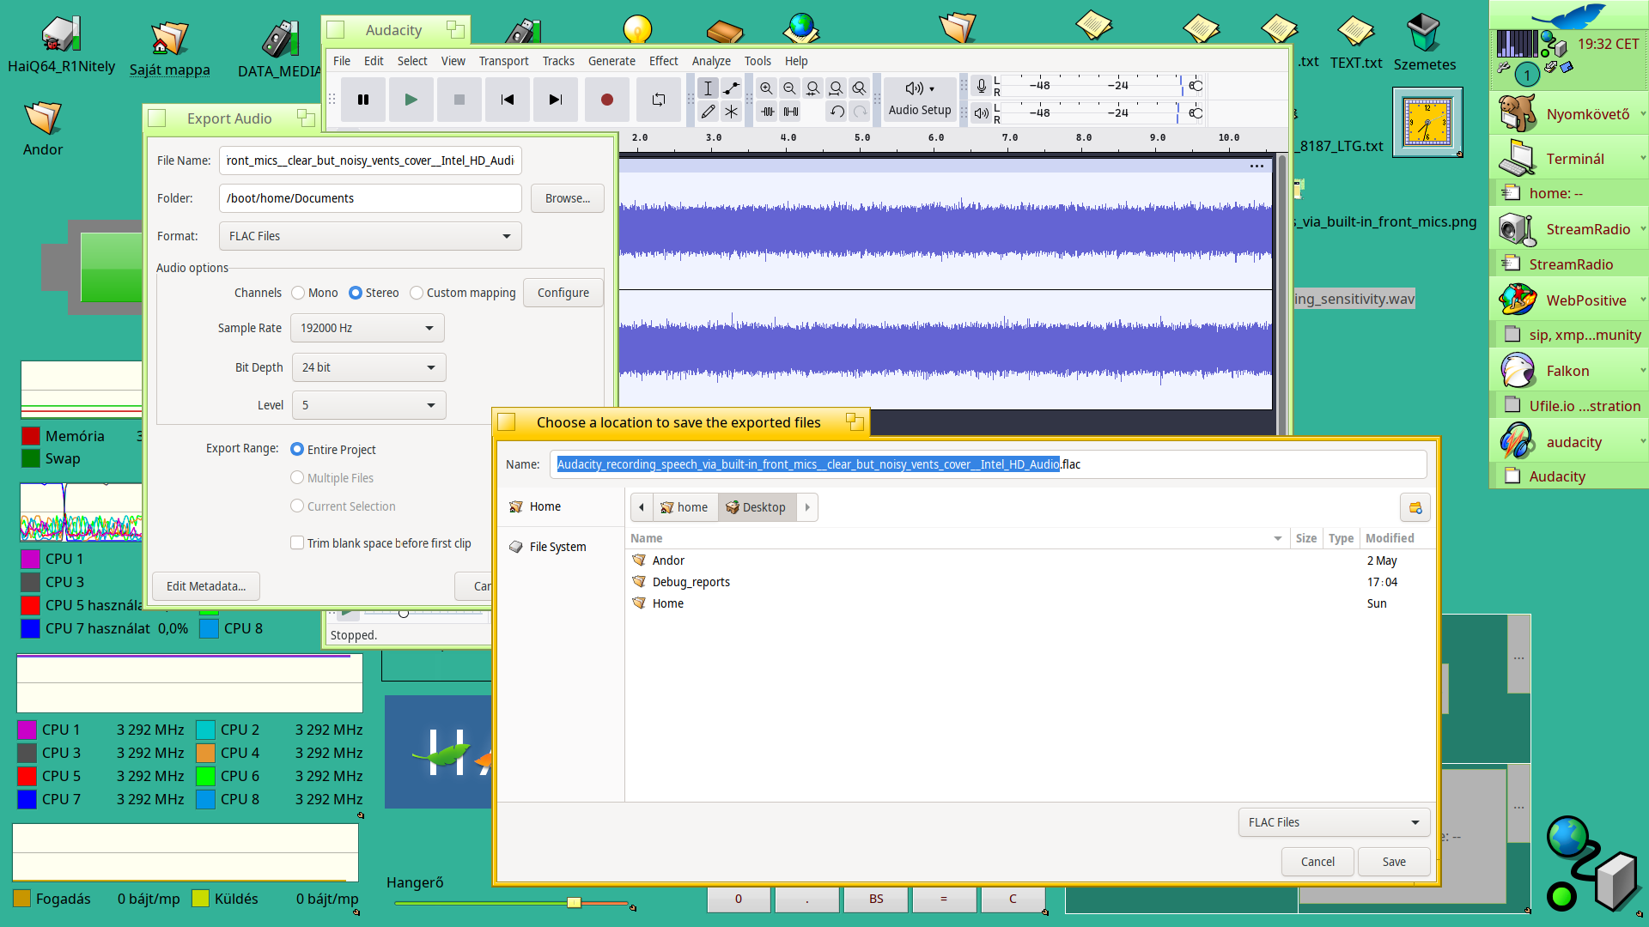Click the Zoom In magnifier icon
This screenshot has height=927, width=1649.
(766, 88)
